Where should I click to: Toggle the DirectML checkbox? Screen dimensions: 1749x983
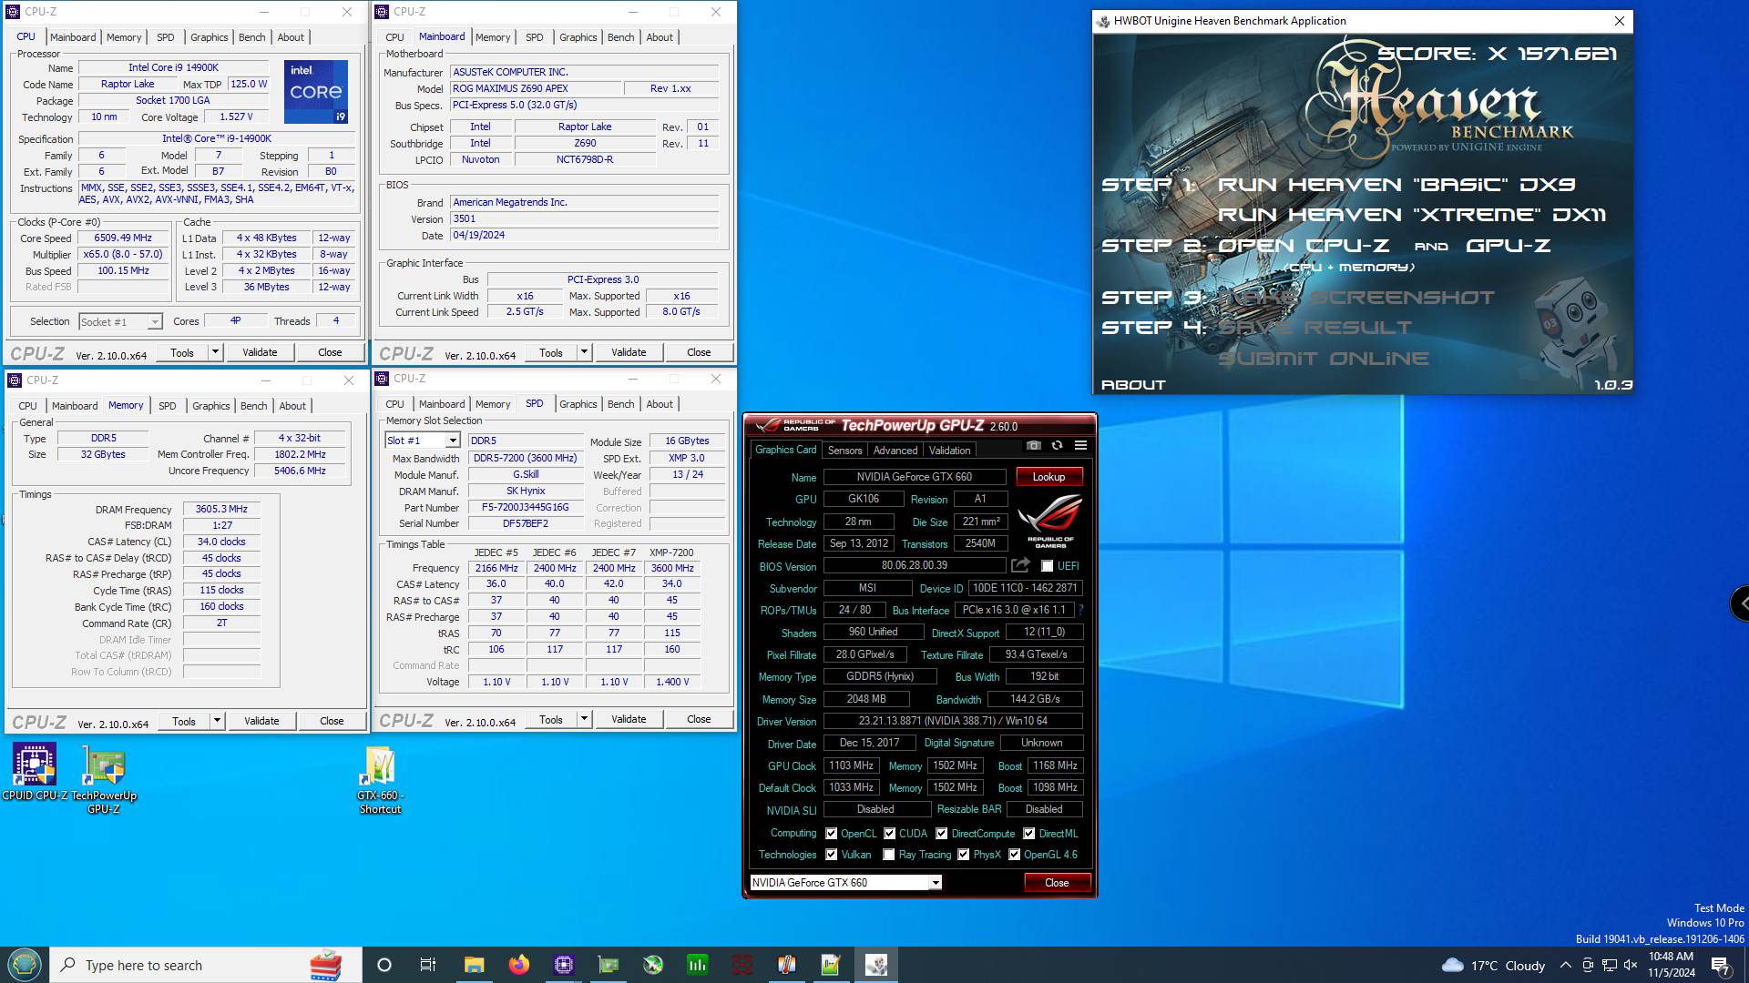[x=1028, y=833]
